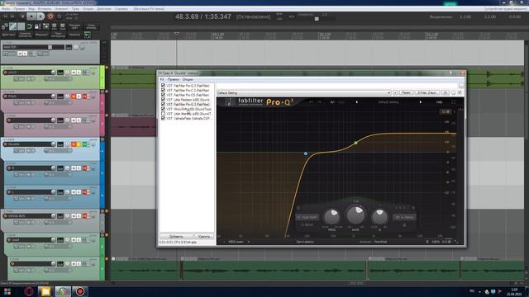This screenshot has height=297, width=529.
Task: Uncheck the Little Radiator plugin checkbox
Action: [x=164, y=100]
